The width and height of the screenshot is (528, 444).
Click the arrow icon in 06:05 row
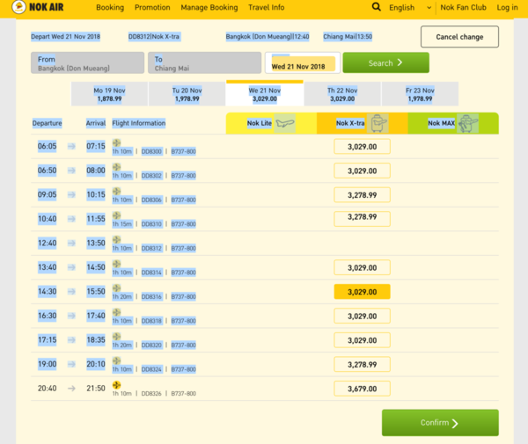tap(71, 146)
